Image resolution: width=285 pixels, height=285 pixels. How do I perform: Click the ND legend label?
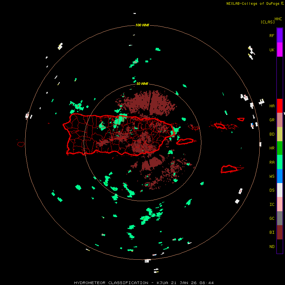[x=272, y=247]
